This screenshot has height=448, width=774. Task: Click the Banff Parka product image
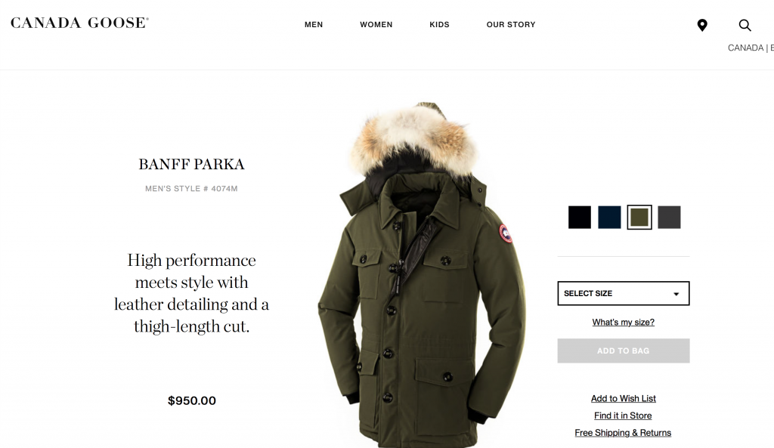pyautogui.click(x=422, y=273)
